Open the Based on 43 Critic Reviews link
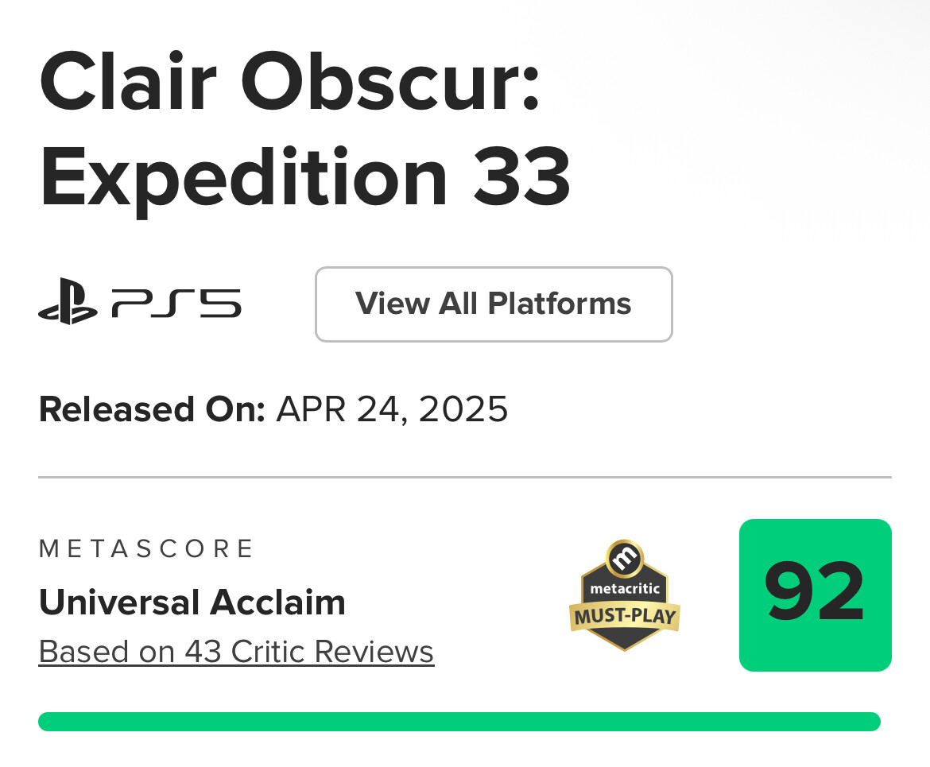Viewport: 930px width, 767px height. [236, 652]
